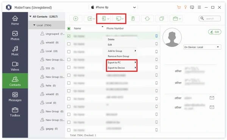Open the Messages section
227x140 pixels.
(x=15, y=97)
